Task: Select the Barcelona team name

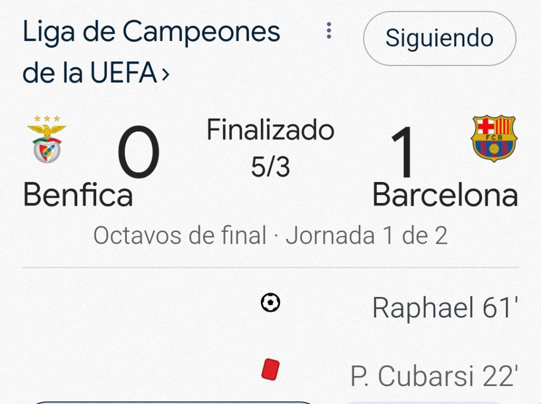Action: (x=445, y=195)
